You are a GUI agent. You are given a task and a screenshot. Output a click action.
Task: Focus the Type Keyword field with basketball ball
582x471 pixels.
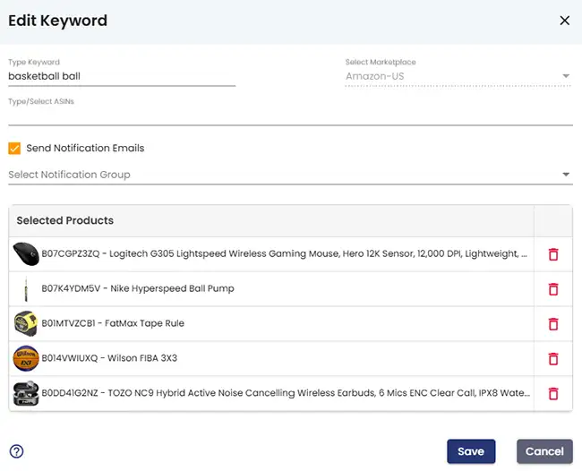[x=122, y=76]
